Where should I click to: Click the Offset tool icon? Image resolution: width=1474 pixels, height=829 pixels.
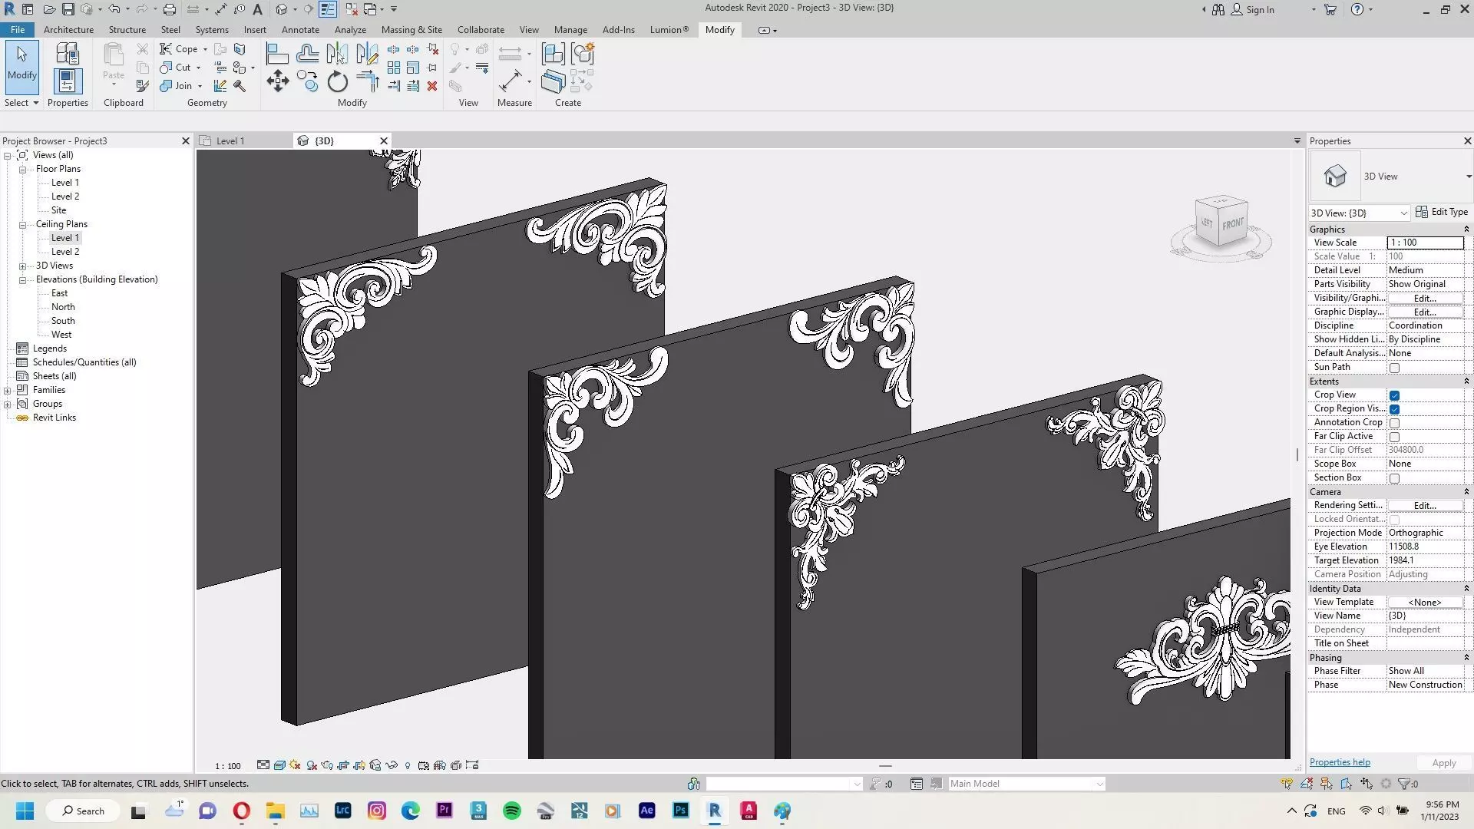point(307,54)
